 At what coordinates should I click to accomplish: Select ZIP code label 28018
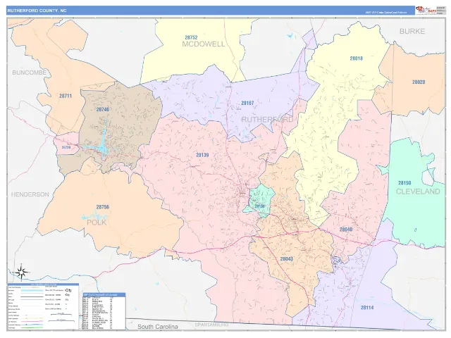[356, 58]
